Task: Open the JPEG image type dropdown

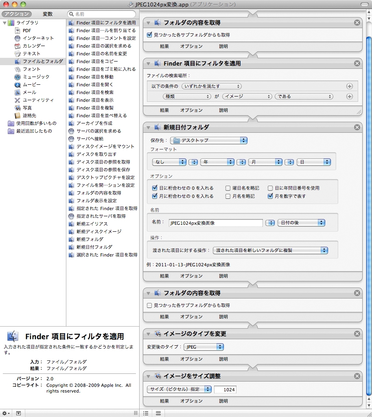Action: tap(204, 347)
